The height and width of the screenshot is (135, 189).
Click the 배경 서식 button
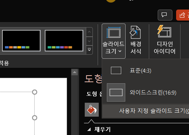(136, 40)
